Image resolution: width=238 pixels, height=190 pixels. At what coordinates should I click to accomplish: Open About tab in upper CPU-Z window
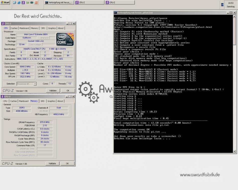[x=61, y=28]
